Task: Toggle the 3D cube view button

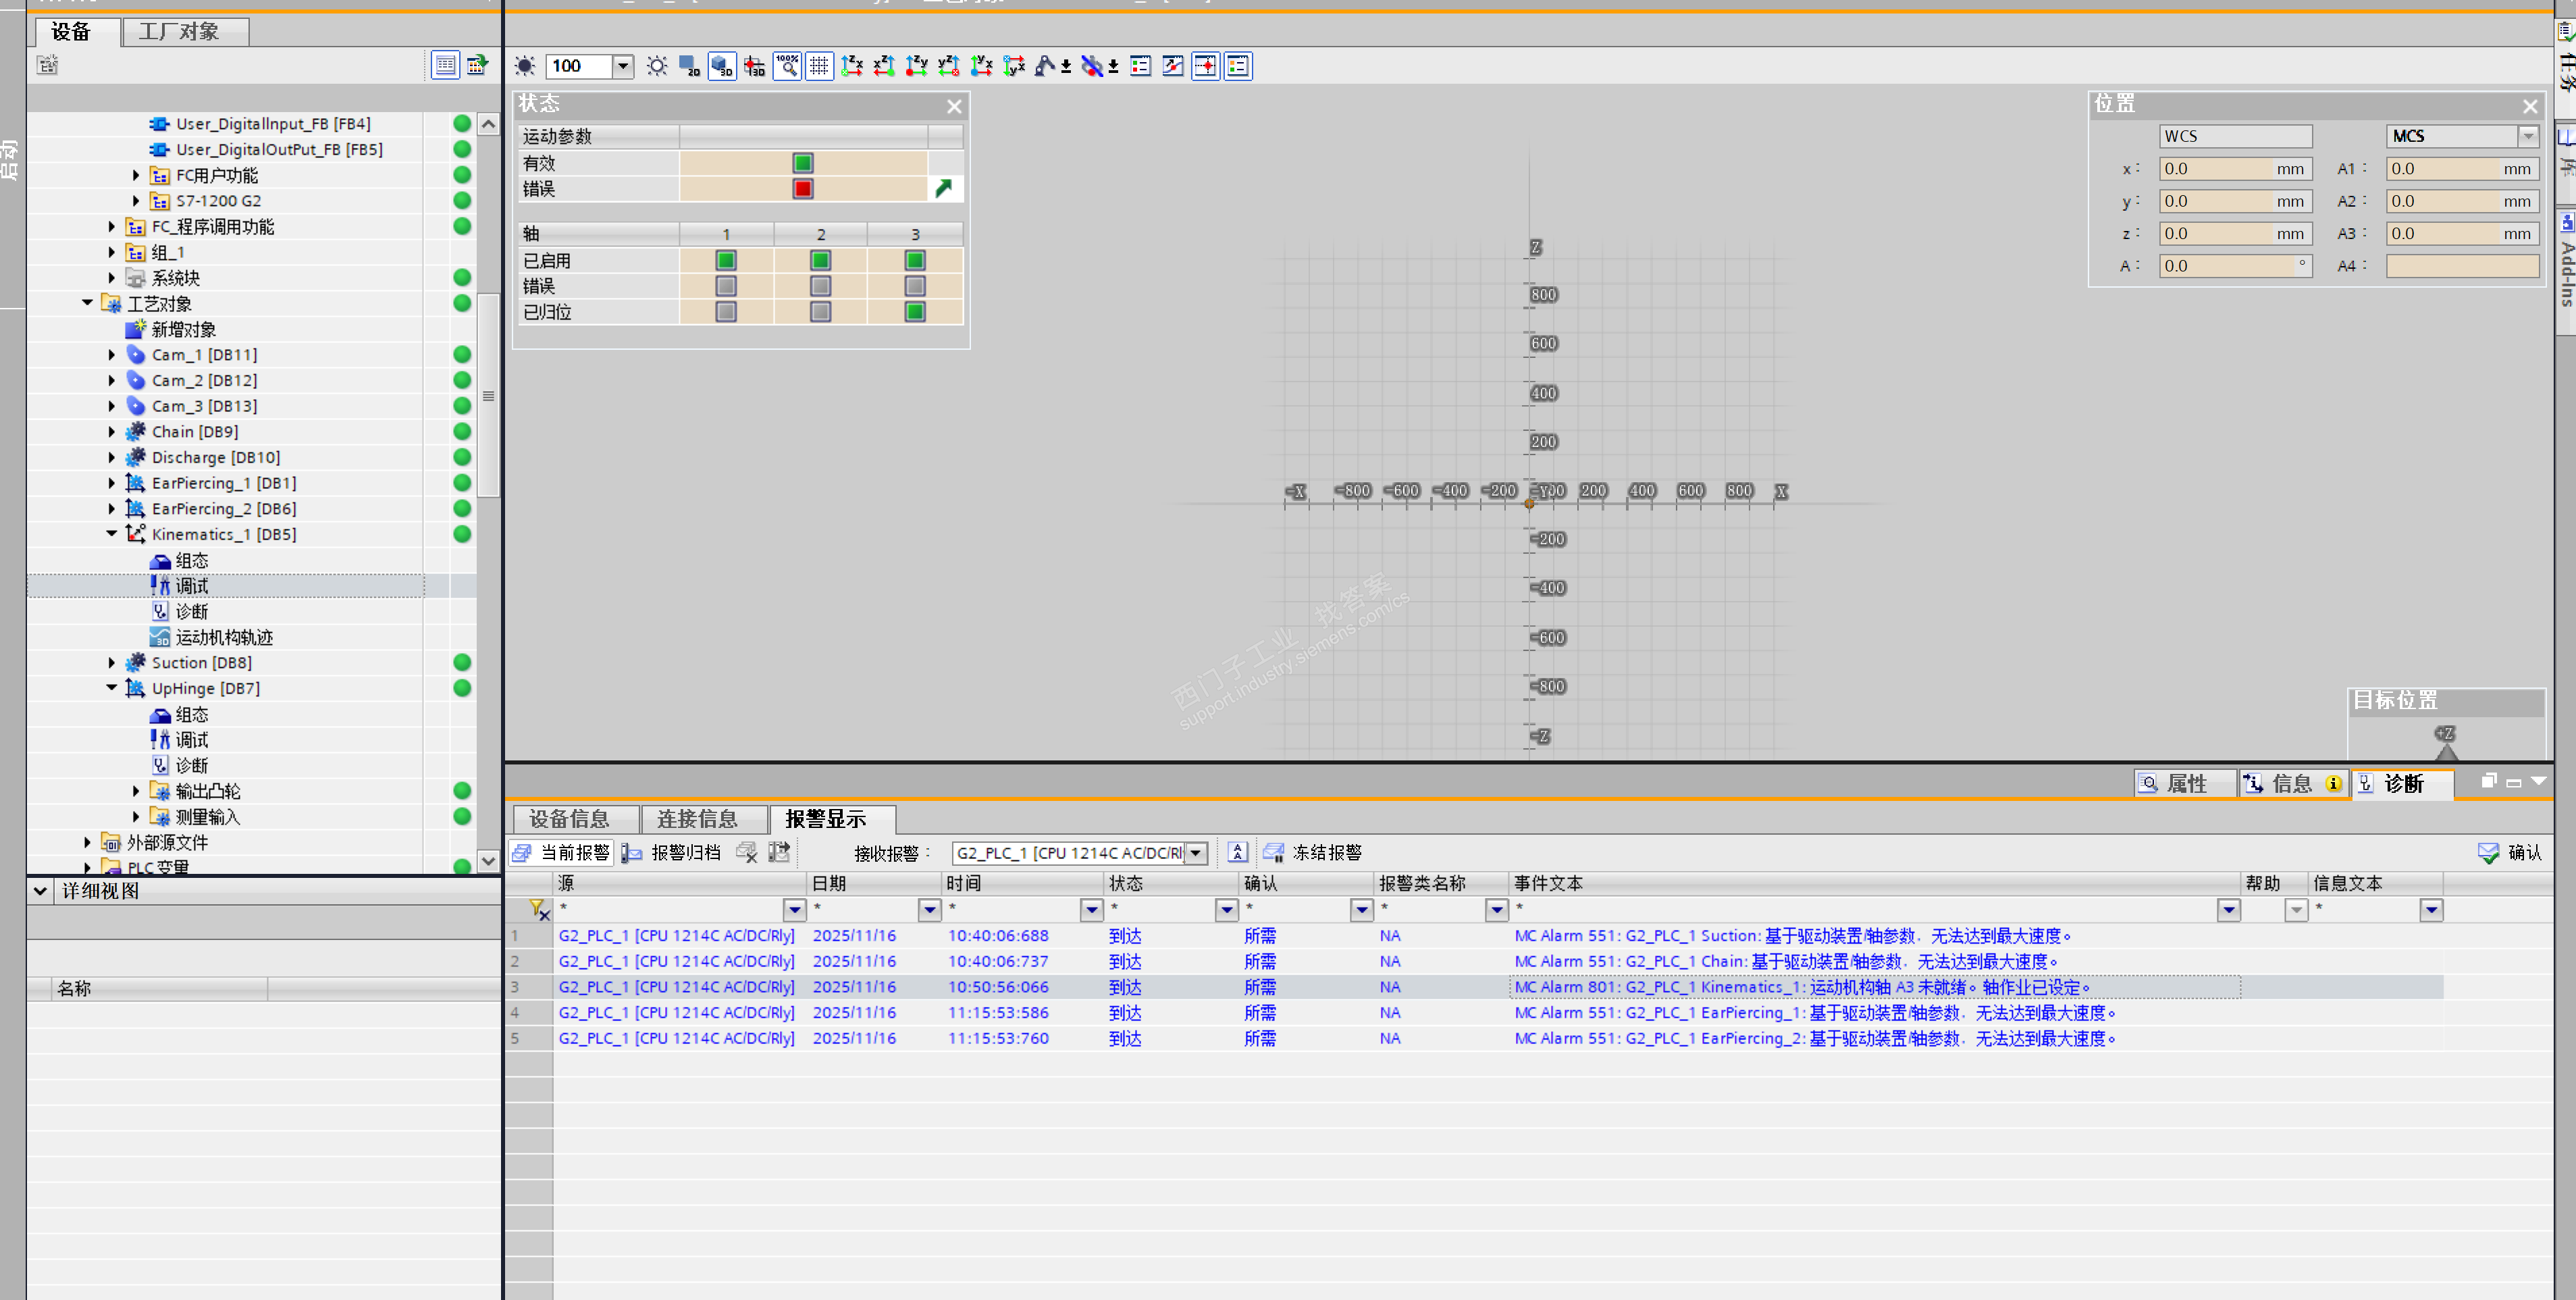Action: pos(722,66)
